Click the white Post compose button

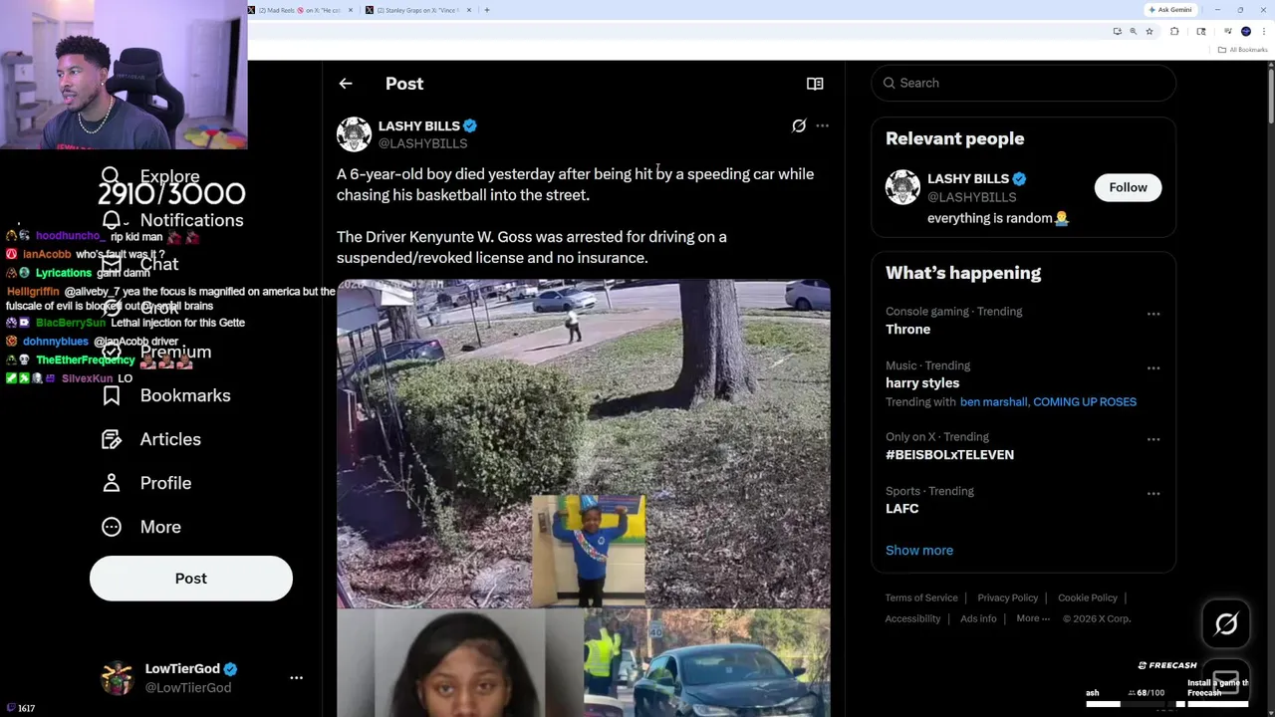[x=191, y=579]
